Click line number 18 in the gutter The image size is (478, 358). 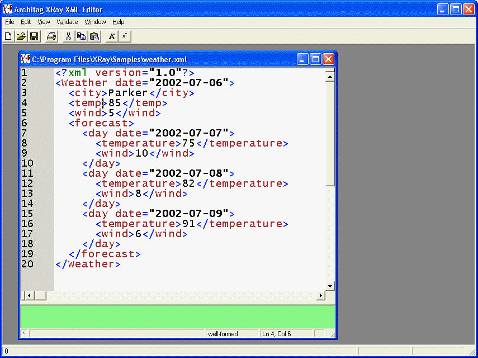pos(27,244)
